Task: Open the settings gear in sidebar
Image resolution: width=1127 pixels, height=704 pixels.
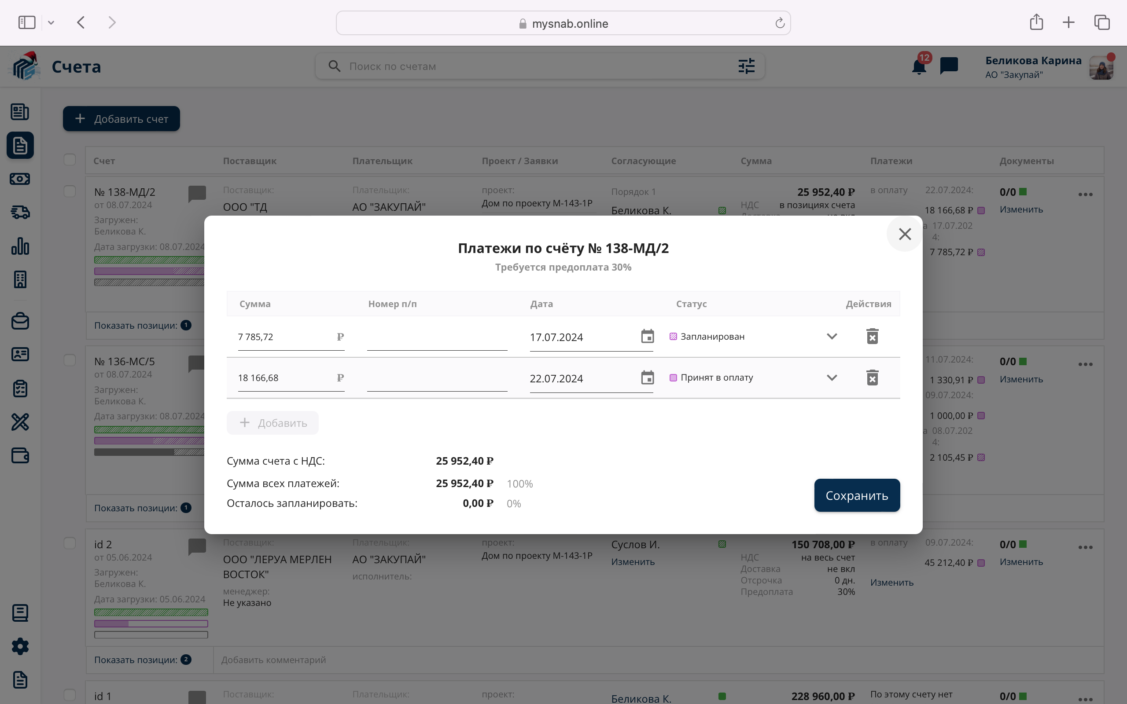Action: 20,646
